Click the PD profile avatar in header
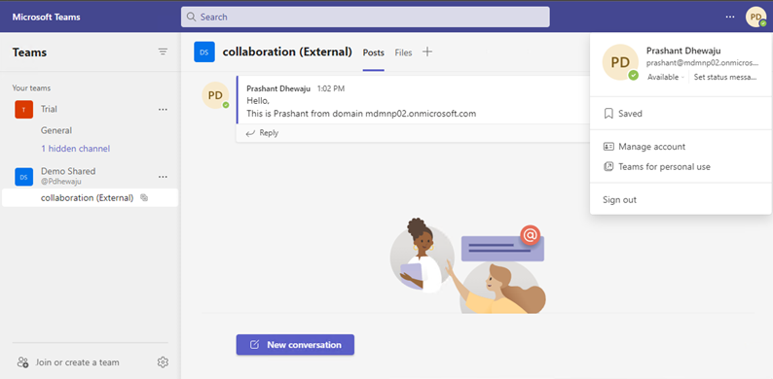Screen dimensions: 773x379 755,17
